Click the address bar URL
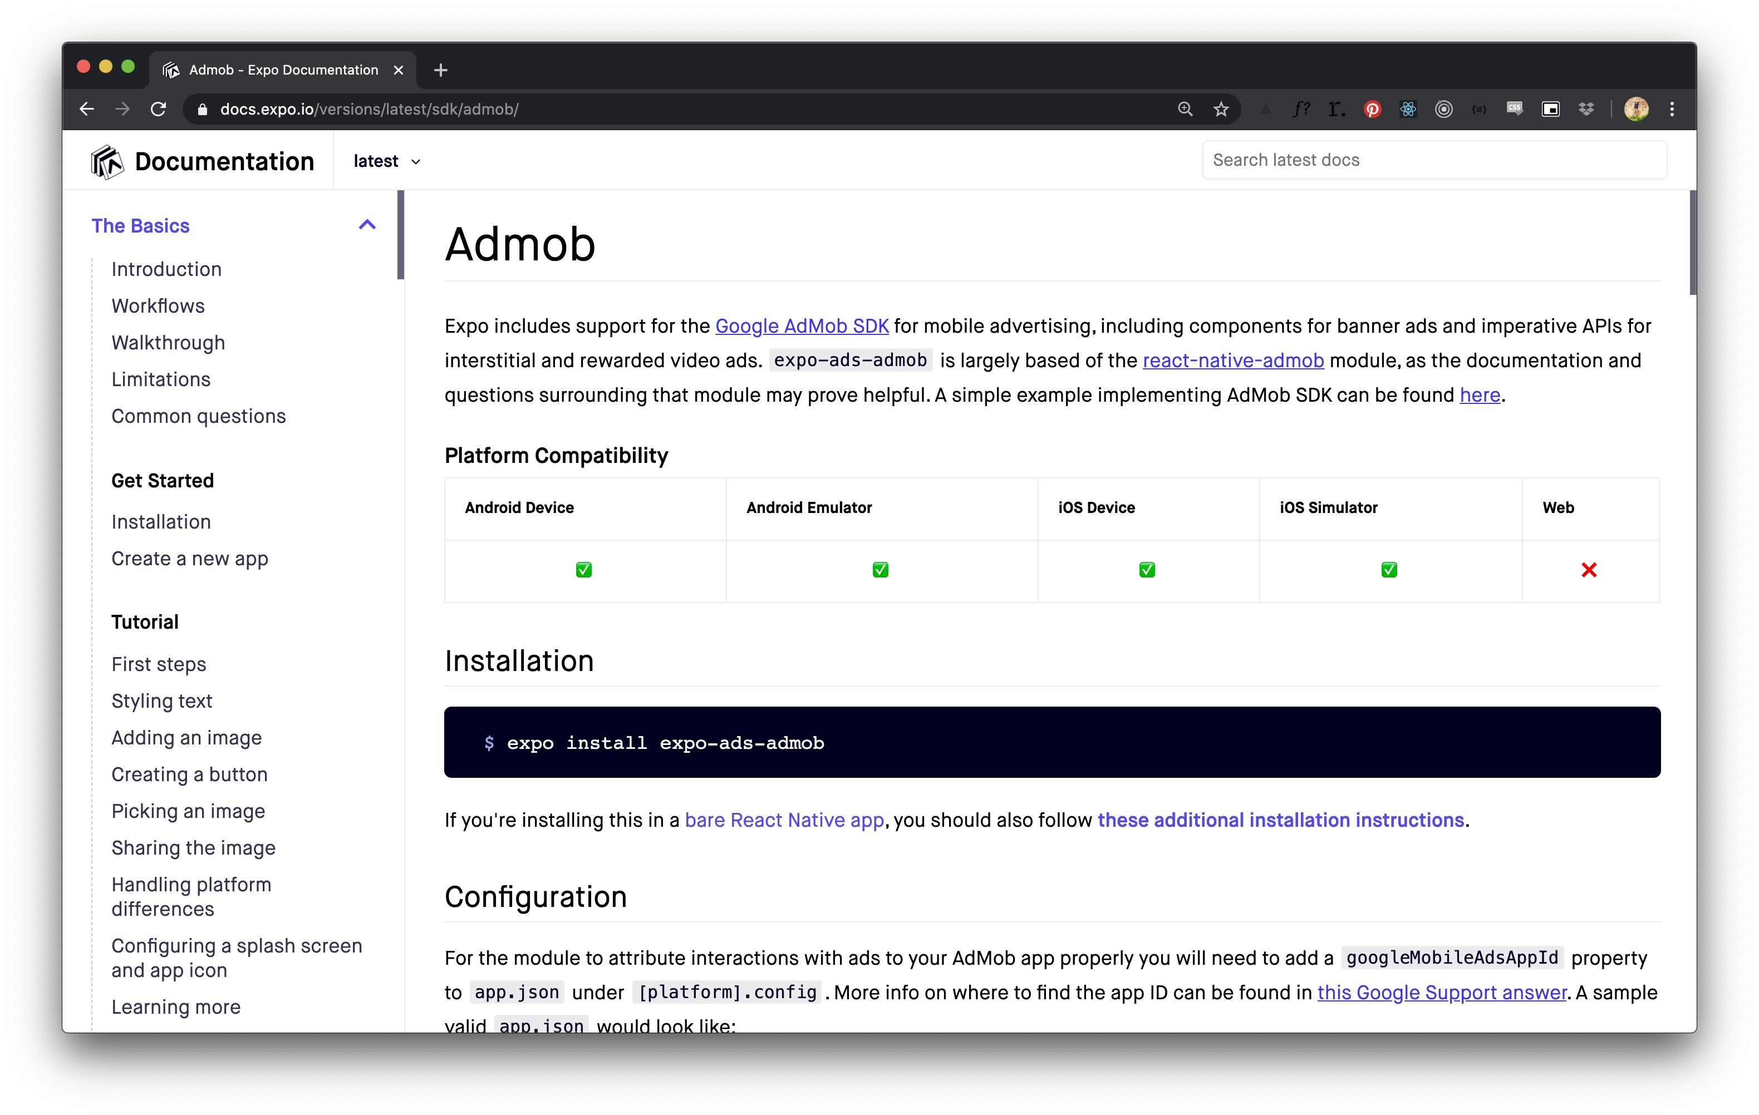The width and height of the screenshot is (1759, 1115). point(369,109)
